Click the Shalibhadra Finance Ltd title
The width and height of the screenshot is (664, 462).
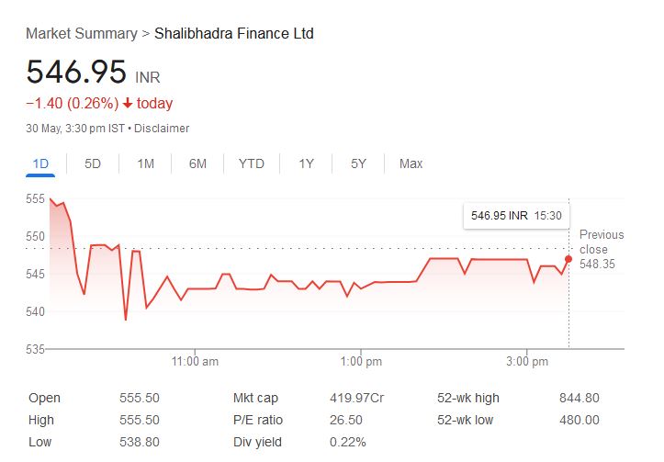pyautogui.click(x=233, y=34)
